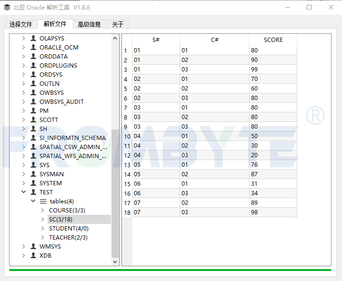Click the PM user icon
342x281 pixels.
pos(33,110)
